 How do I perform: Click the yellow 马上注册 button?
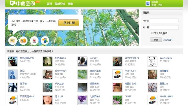click(69, 23)
